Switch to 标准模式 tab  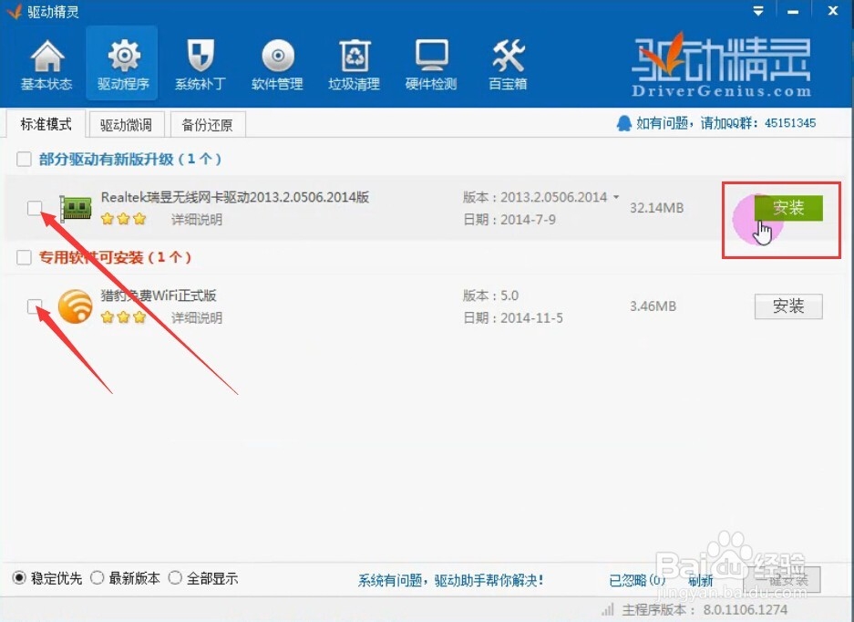coord(46,124)
